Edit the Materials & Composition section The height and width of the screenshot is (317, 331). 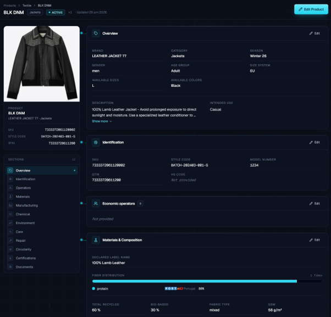pyautogui.click(x=315, y=240)
